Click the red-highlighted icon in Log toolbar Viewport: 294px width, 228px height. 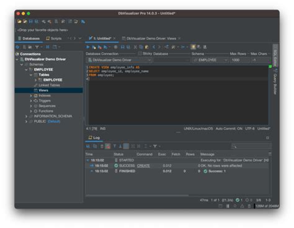pos(108,147)
